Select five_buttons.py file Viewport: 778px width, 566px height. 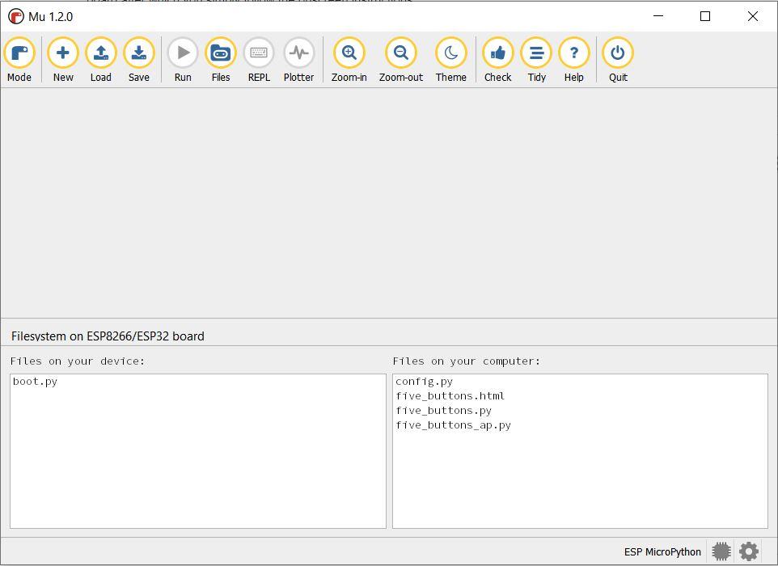pos(443,411)
